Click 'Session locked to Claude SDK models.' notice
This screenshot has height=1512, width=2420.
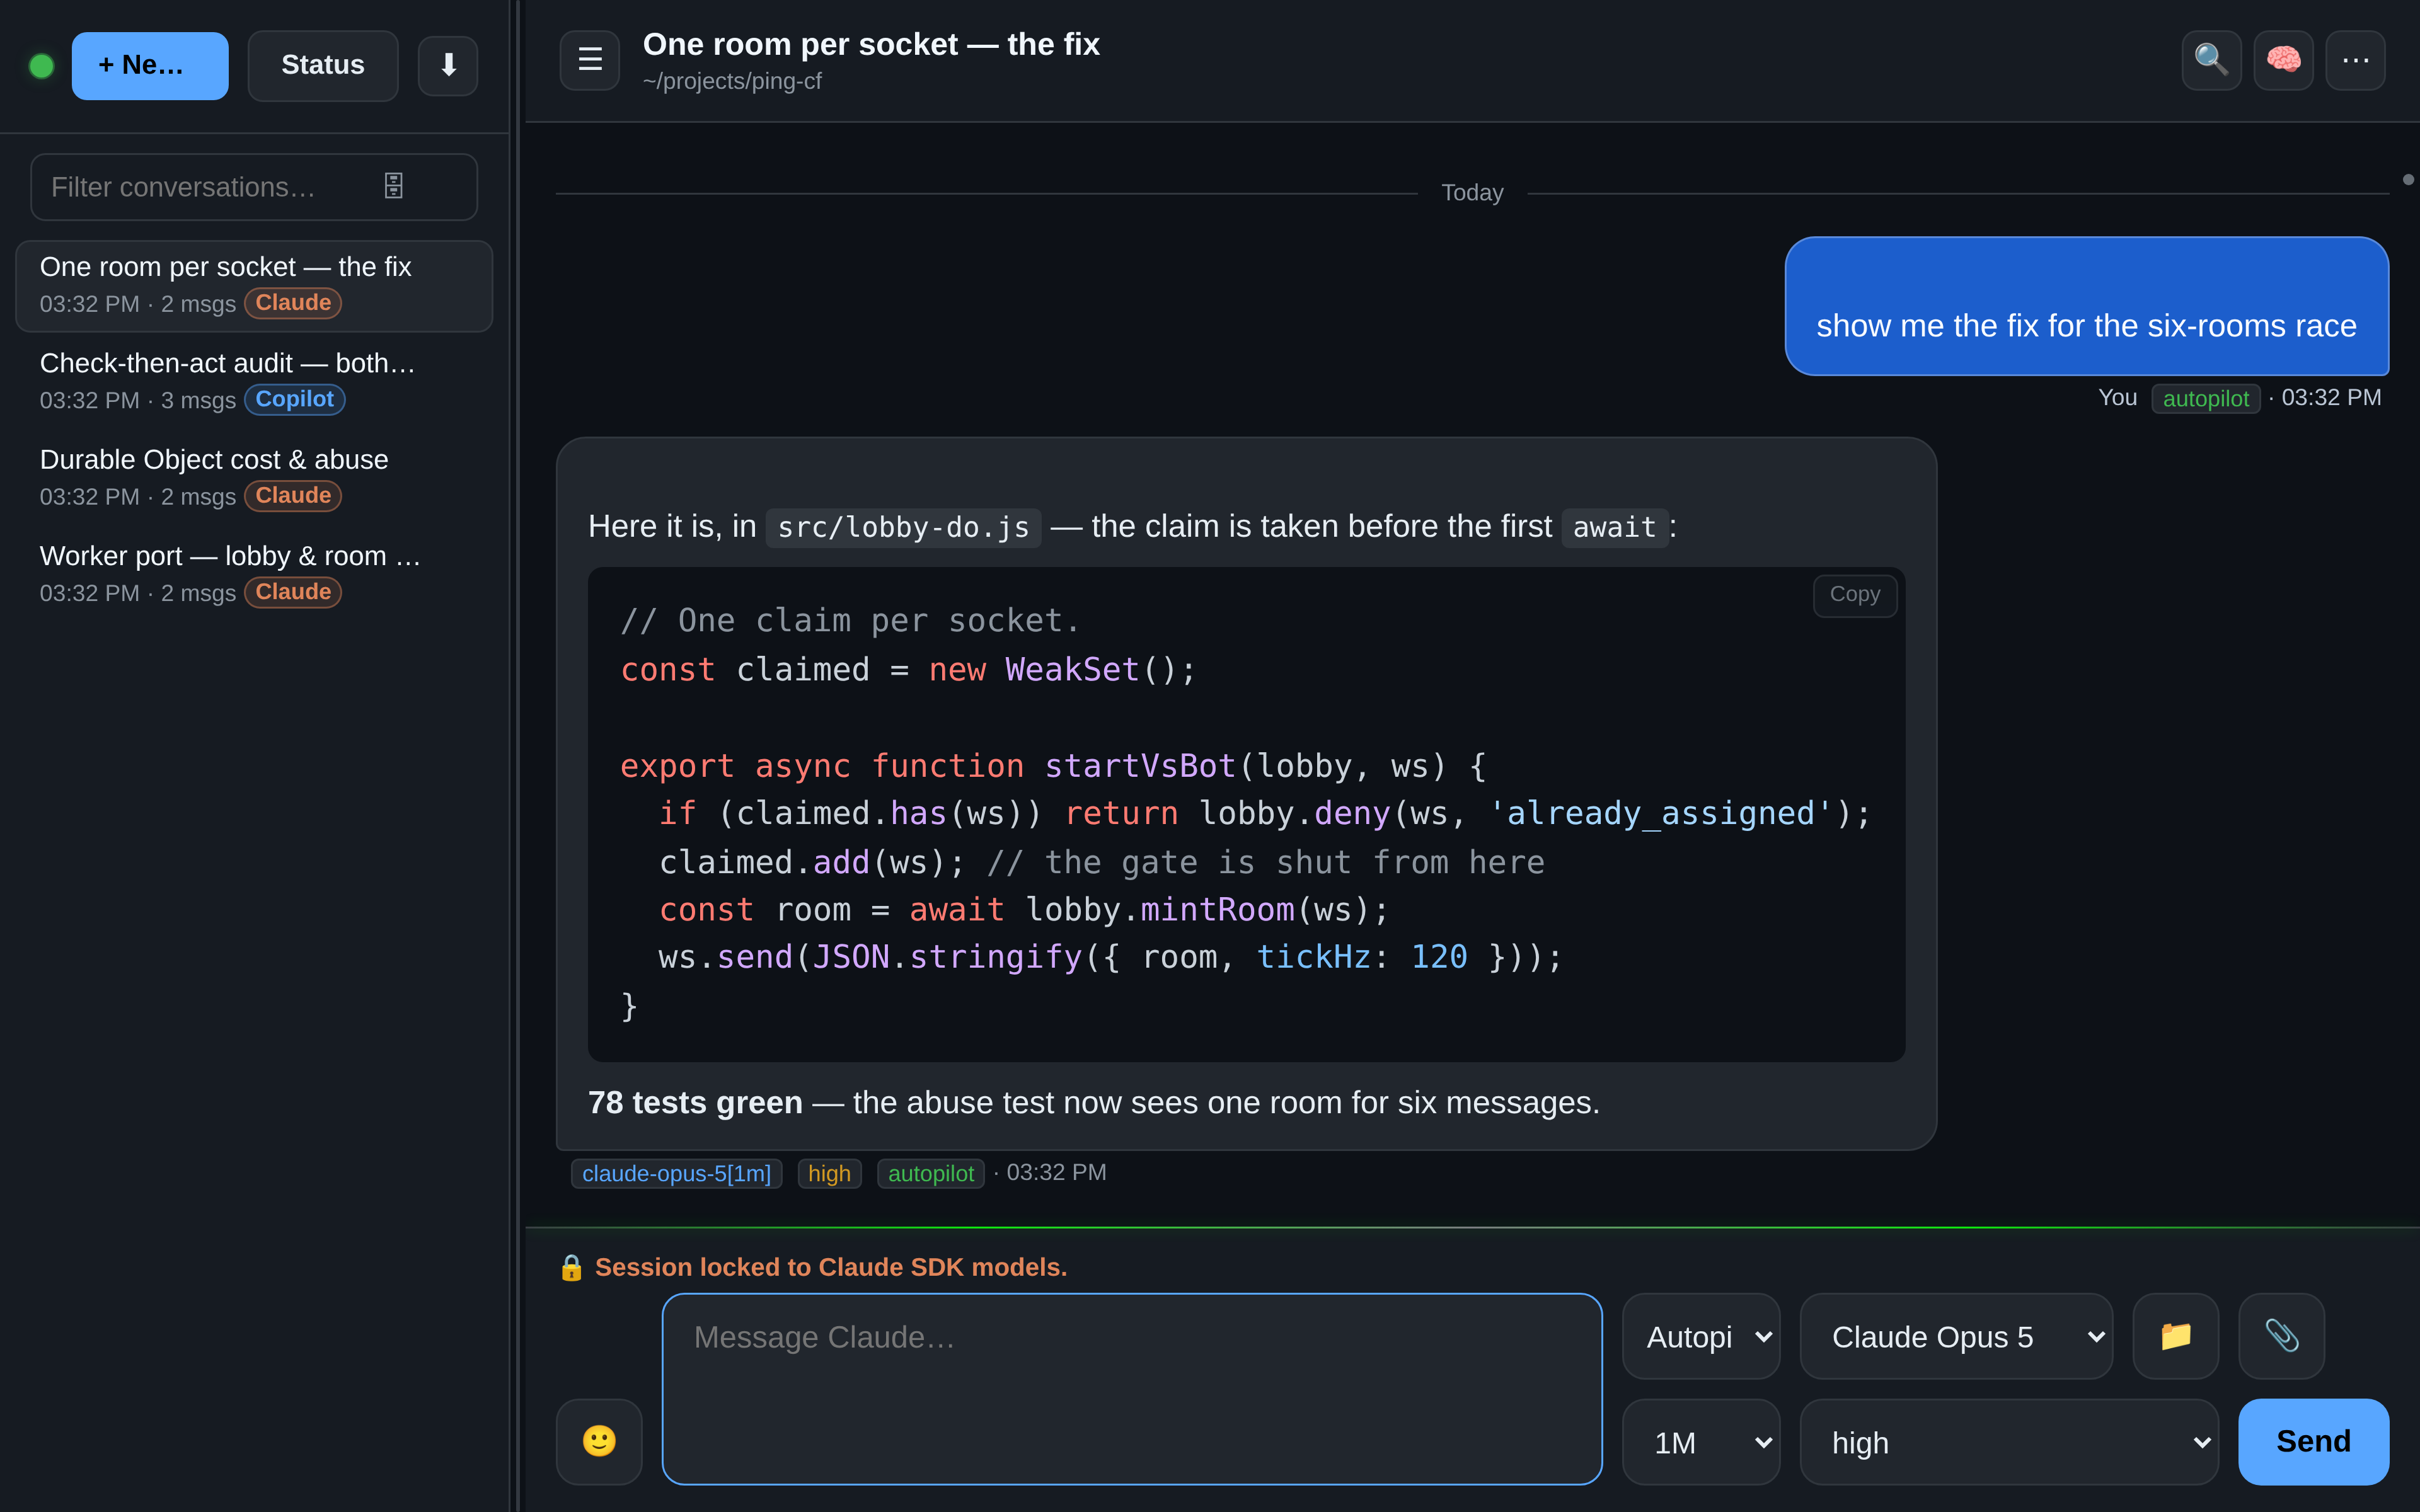(830, 1267)
